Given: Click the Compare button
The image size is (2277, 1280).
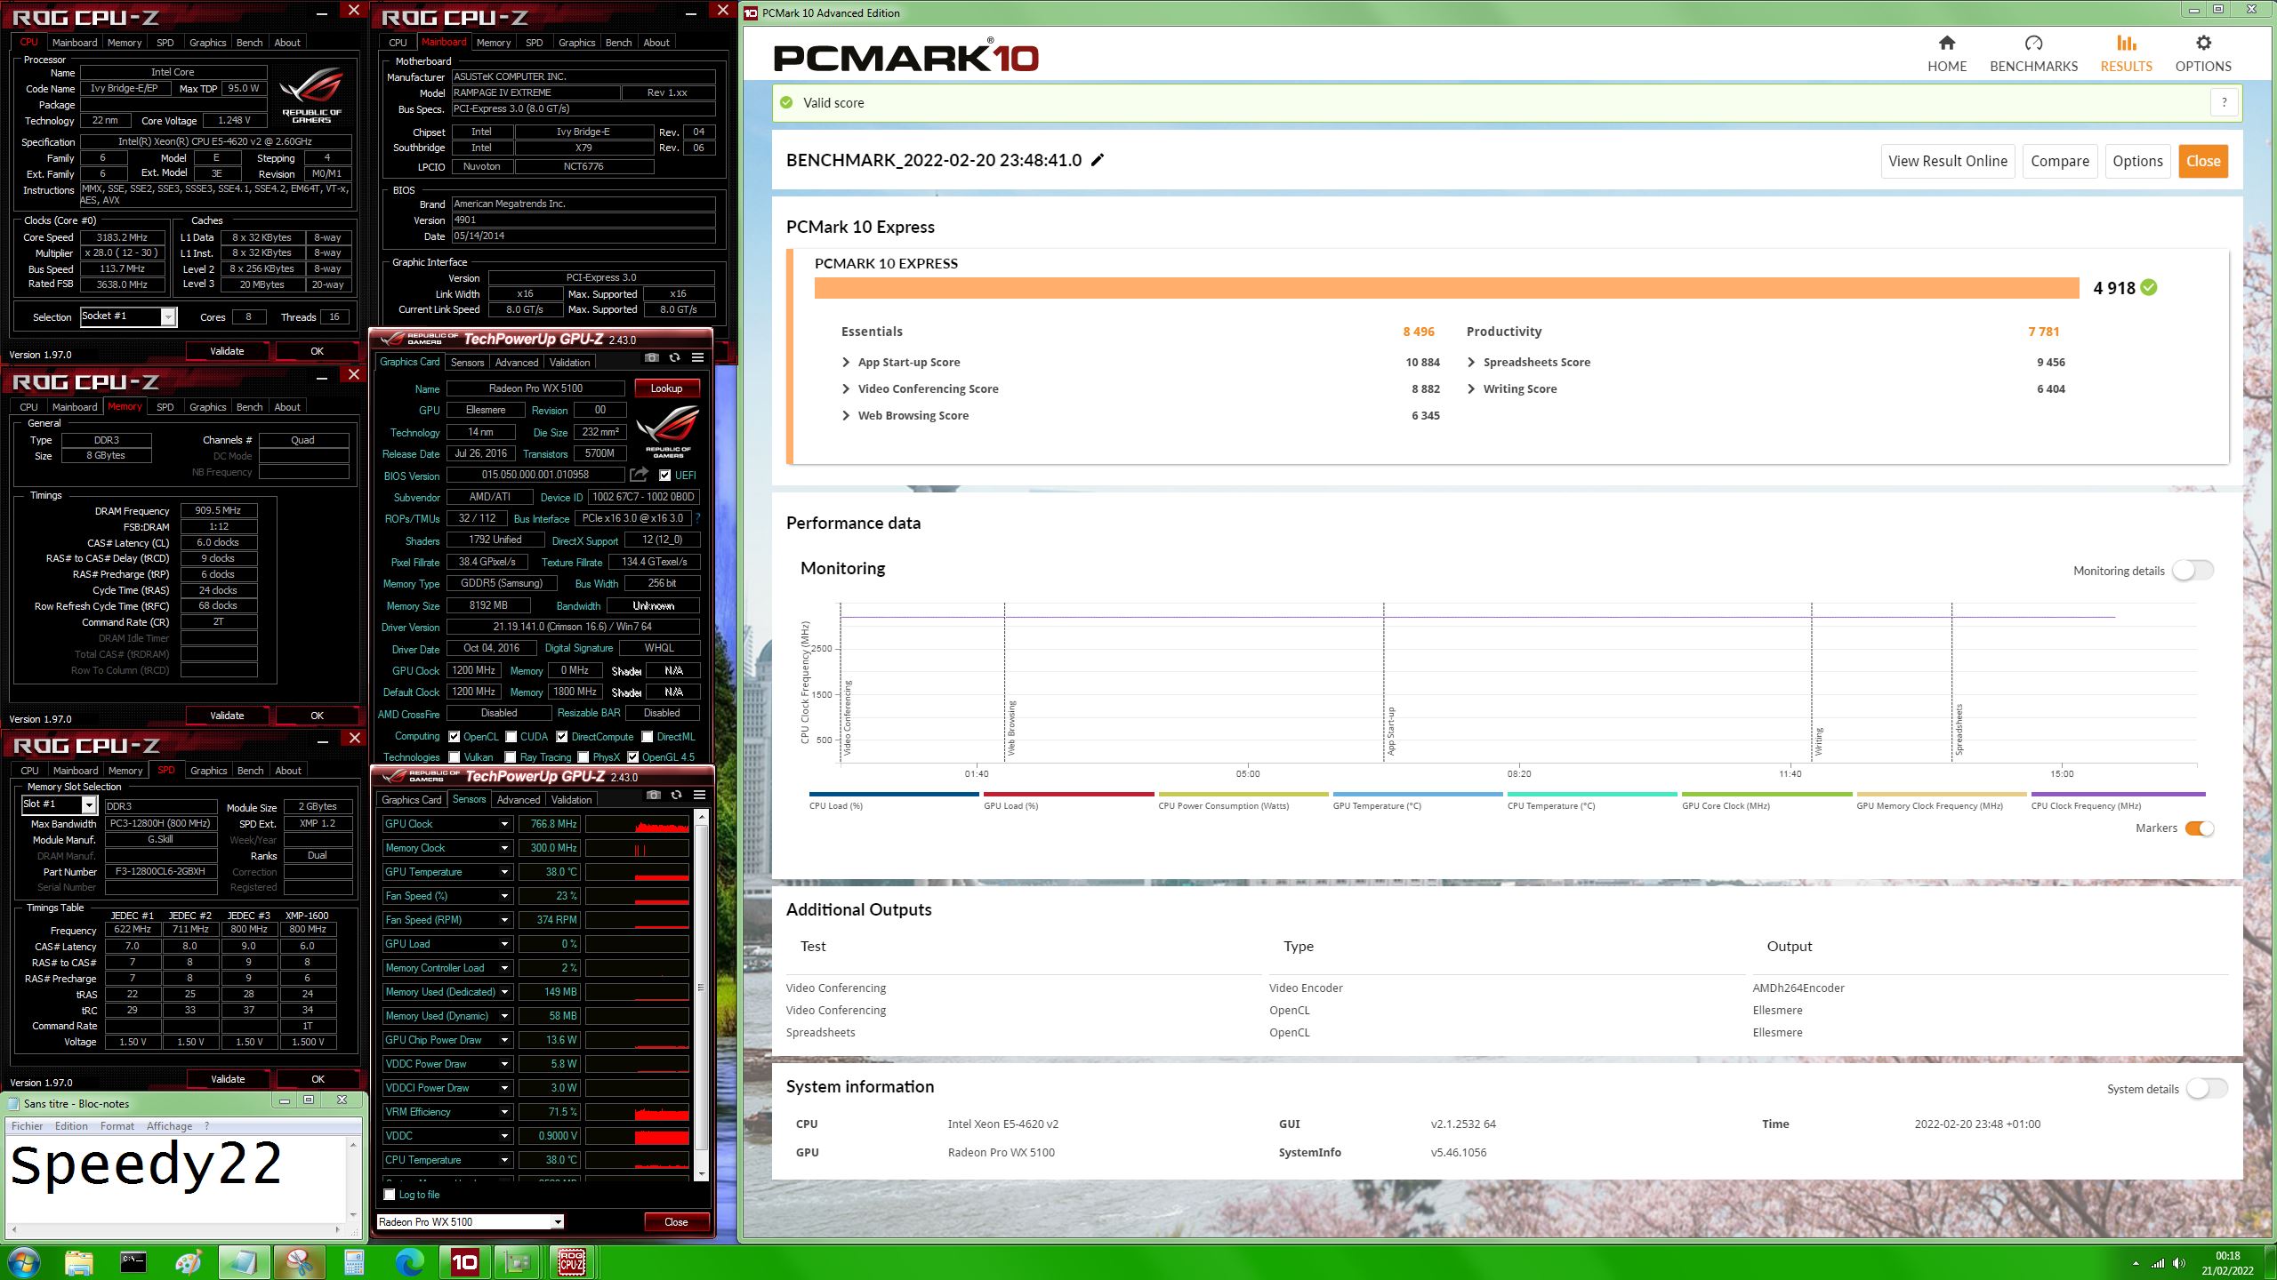Looking at the screenshot, I should (x=2059, y=161).
